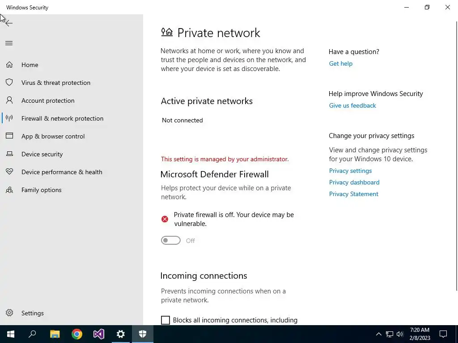Open the notification center icon
The height and width of the screenshot is (343, 458).
tap(443, 334)
